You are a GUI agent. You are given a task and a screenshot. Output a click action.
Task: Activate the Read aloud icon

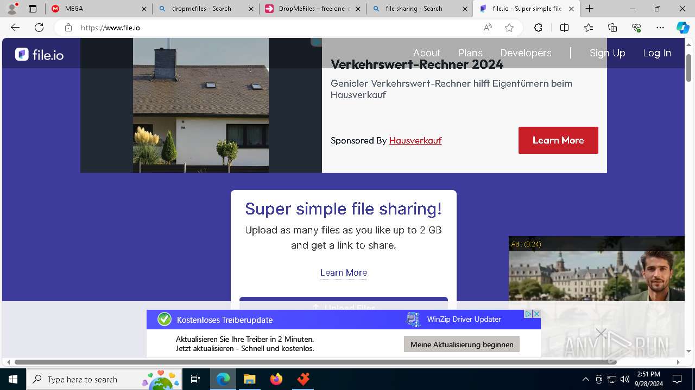(488, 28)
